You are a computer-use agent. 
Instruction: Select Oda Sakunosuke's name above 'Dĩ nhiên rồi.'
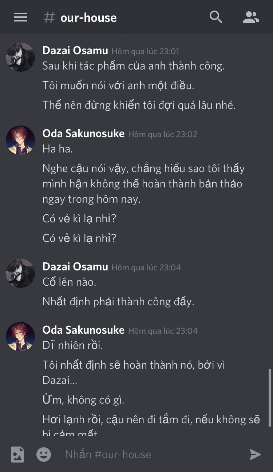pyautogui.click(x=83, y=330)
